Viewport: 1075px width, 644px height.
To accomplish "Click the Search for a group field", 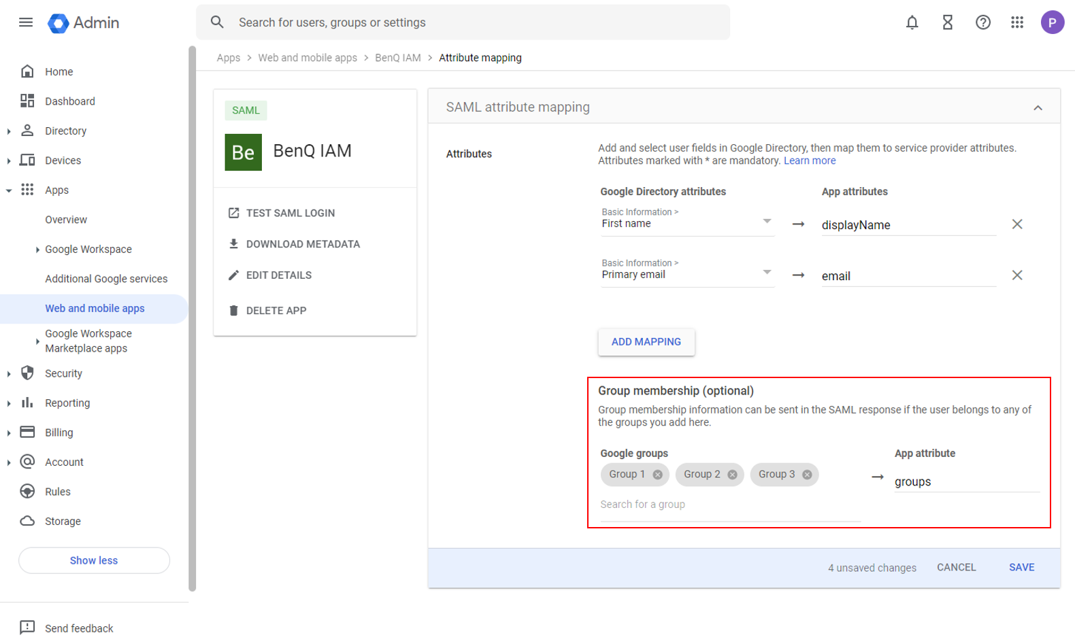I will (x=729, y=505).
